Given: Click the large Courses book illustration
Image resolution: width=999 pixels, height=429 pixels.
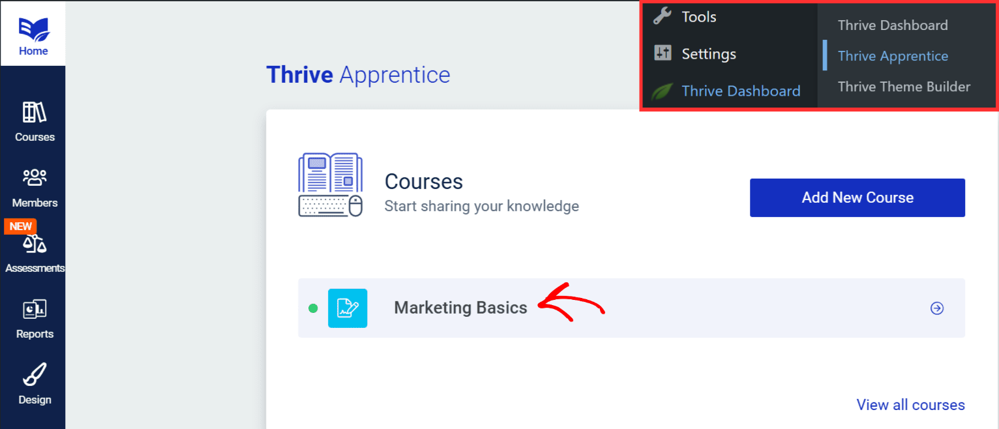Looking at the screenshot, I should [x=331, y=185].
